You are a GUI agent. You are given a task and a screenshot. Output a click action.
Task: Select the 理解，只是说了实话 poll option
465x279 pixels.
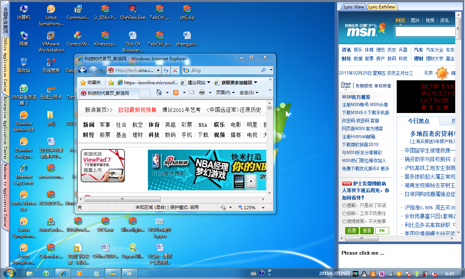point(344,206)
